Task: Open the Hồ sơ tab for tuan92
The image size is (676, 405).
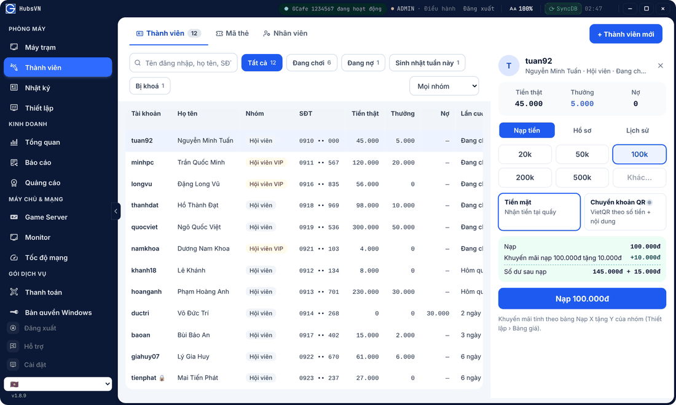Action: pyautogui.click(x=582, y=131)
